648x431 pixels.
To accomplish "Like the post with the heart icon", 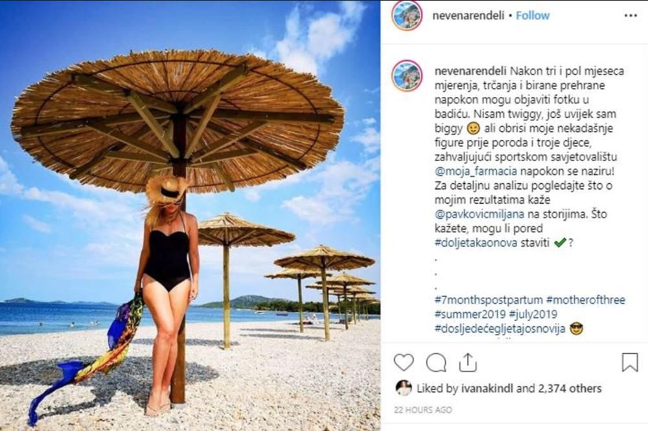I will pyautogui.click(x=404, y=363).
